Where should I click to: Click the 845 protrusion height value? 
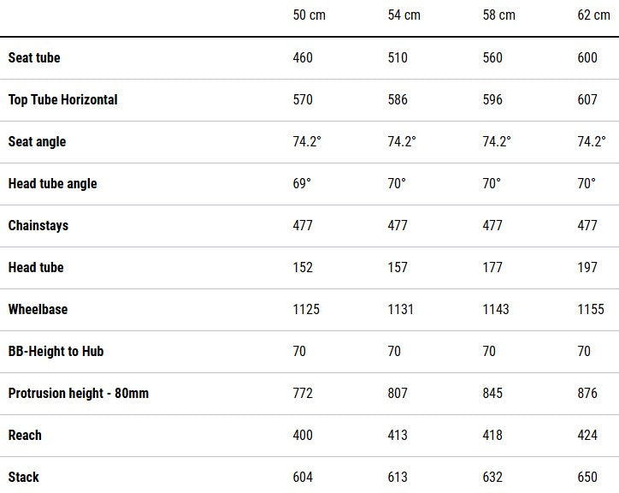click(493, 394)
